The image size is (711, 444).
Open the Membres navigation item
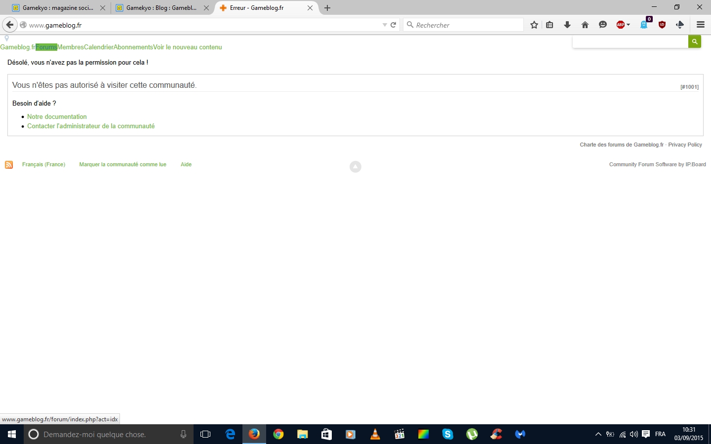[71, 47]
